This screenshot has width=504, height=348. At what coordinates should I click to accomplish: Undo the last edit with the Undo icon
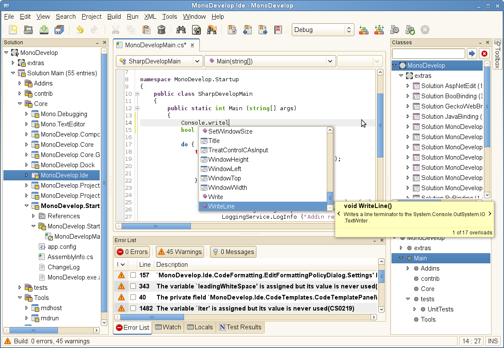pos(80,29)
